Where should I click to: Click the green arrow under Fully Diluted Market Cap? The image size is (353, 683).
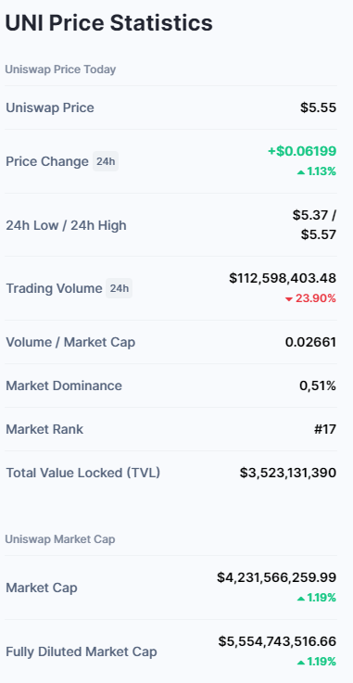[x=301, y=663]
